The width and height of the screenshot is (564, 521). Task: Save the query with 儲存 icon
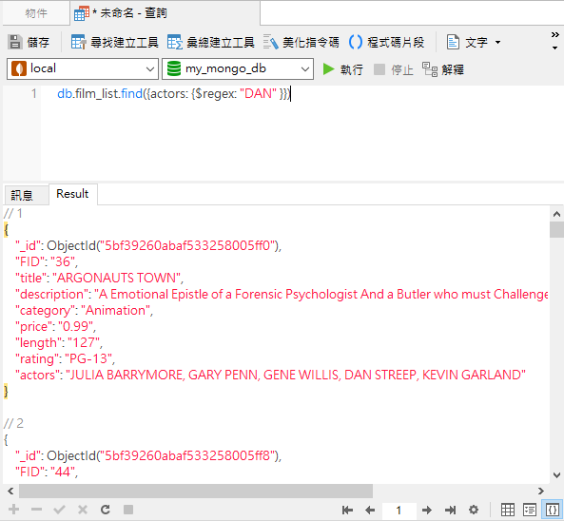point(29,43)
